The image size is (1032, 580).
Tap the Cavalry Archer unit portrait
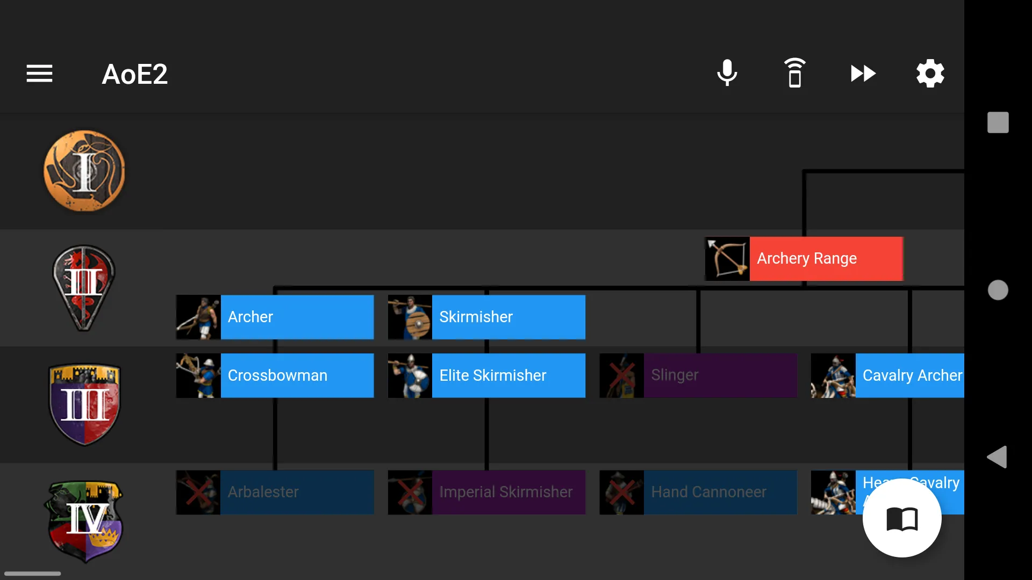(x=833, y=375)
